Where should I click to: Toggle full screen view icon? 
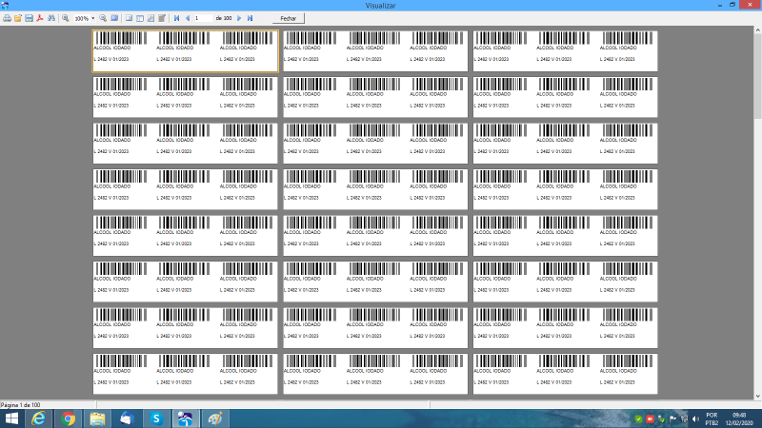click(x=114, y=18)
